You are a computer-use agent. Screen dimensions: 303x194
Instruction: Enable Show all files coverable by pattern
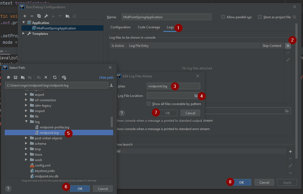point(149,104)
